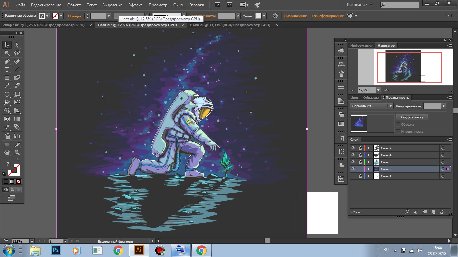Open the Navigator zoom percentage dropdown

click(378, 90)
